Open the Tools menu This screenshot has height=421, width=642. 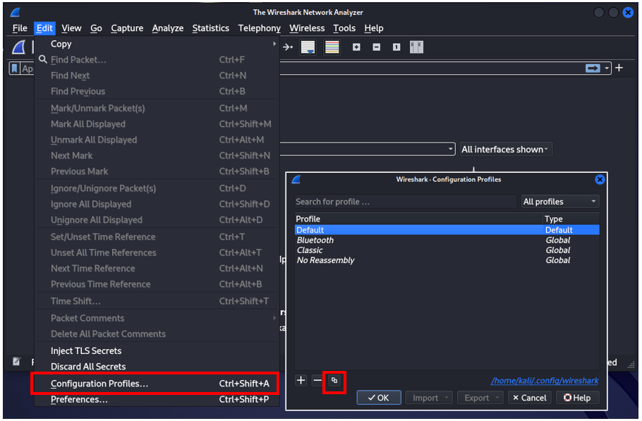(x=344, y=28)
